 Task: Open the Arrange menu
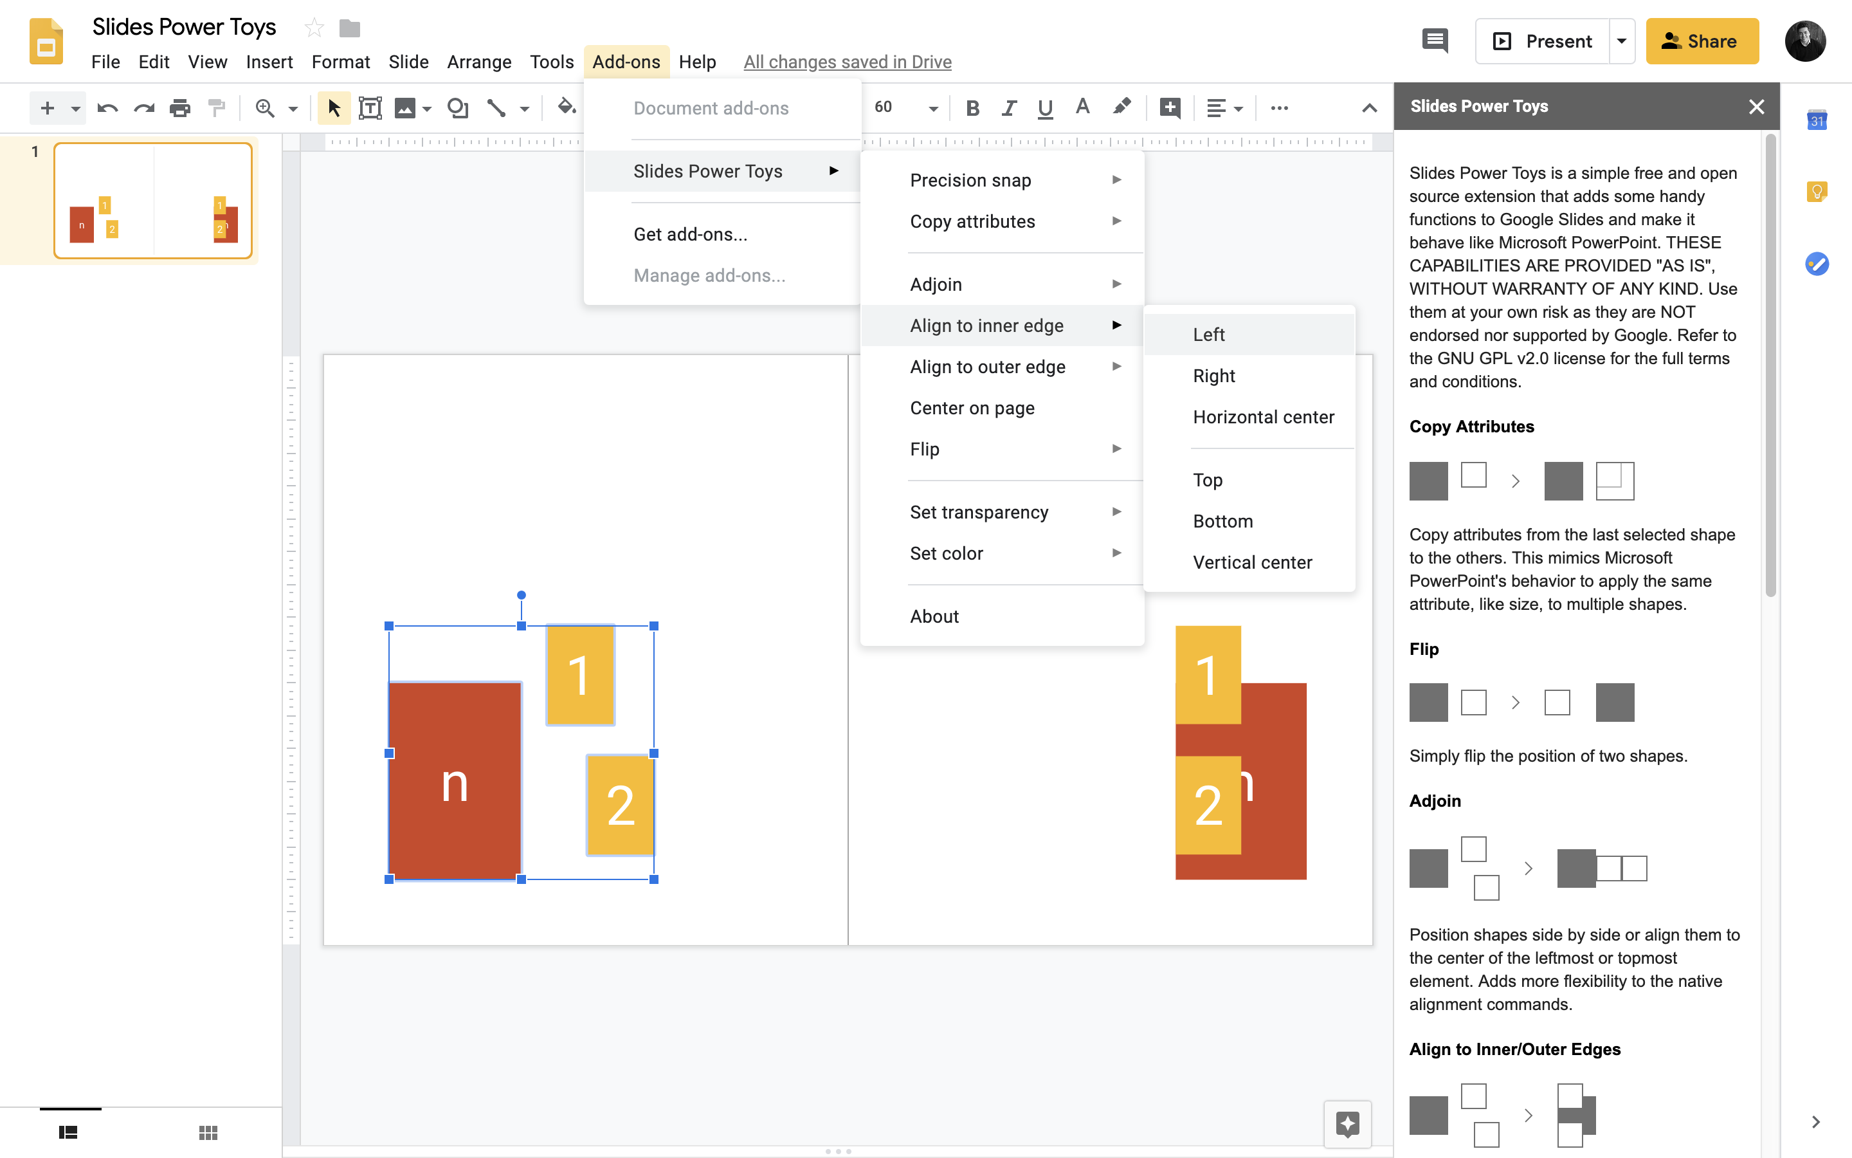(478, 62)
